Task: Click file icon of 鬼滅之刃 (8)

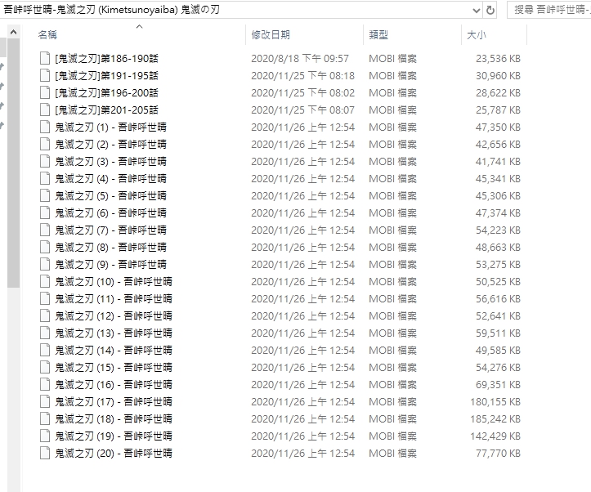Action: click(45, 247)
